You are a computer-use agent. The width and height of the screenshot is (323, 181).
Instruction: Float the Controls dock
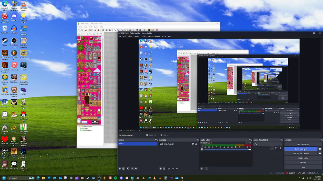(x=321, y=140)
